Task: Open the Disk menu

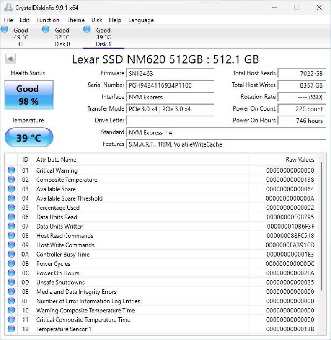Action: 97,20
